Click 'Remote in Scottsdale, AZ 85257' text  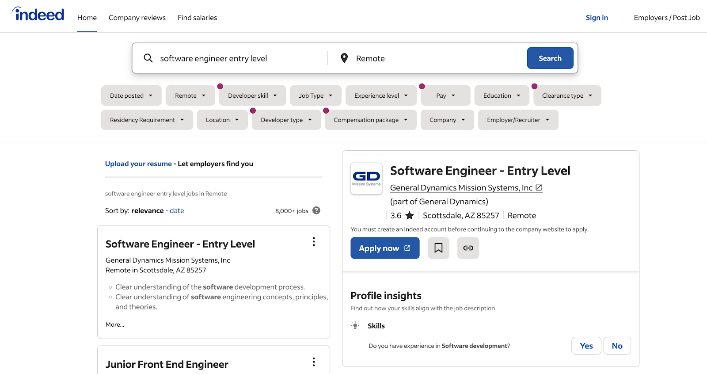[x=156, y=270]
